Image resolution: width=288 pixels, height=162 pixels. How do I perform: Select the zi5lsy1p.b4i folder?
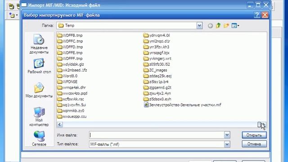[x=156, y=82]
